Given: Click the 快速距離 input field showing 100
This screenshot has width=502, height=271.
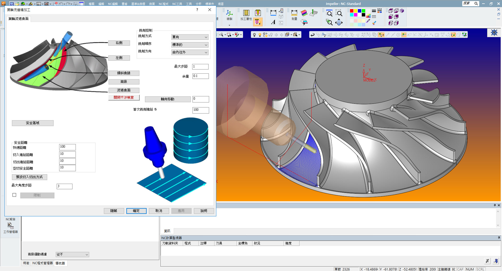Looking at the screenshot, I should tap(67, 147).
